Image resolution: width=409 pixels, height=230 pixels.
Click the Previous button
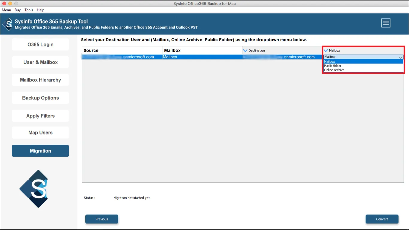click(x=102, y=219)
